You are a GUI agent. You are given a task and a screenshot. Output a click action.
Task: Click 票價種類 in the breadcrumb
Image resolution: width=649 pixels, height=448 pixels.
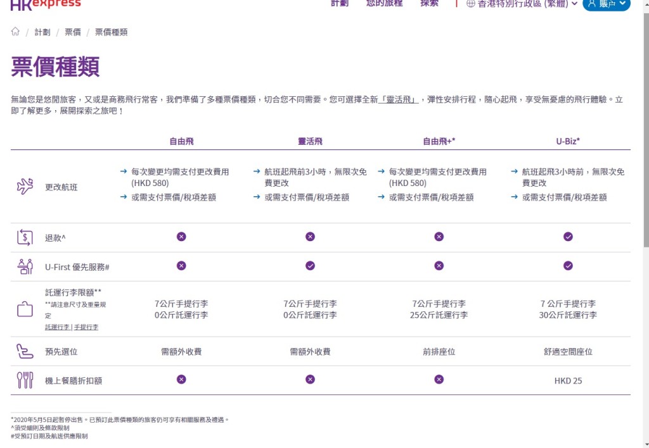(x=112, y=32)
